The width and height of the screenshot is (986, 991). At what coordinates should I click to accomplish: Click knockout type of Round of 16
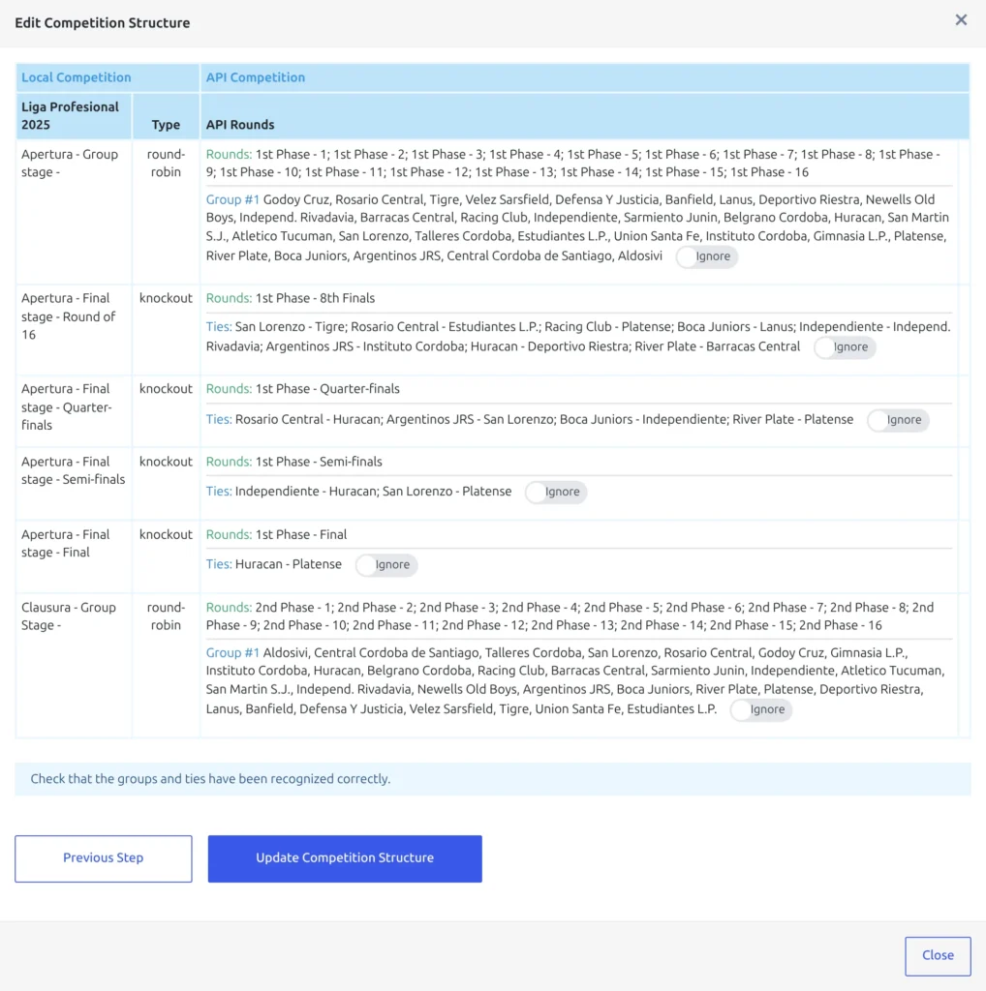tap(166, 298)
